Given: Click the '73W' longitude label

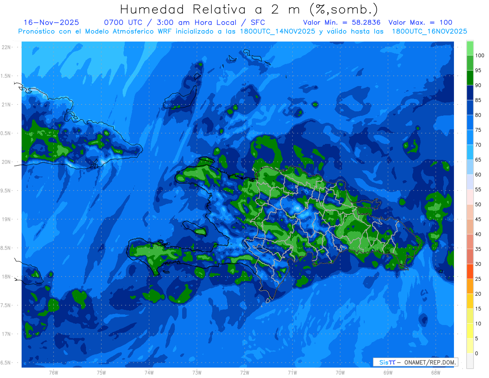Looking at the screenshot, I should point(197,372).
